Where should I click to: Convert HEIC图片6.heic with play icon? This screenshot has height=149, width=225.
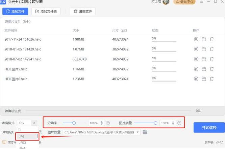(196, 79)
